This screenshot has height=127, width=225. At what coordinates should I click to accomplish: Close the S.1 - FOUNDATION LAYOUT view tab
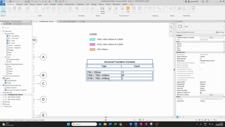click(x=56, y=22)
